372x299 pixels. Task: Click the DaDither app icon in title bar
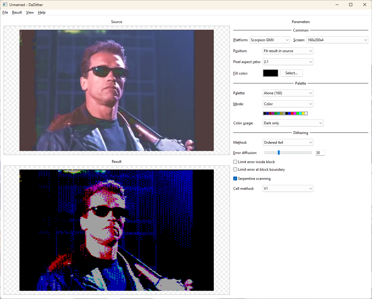(5, 5)
